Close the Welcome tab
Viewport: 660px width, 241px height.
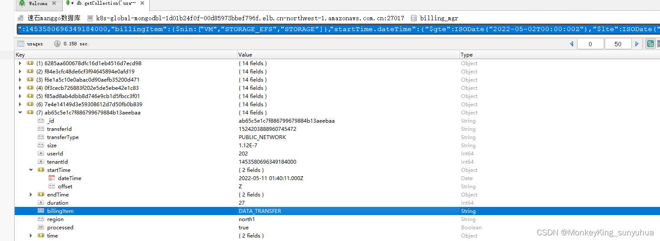point(54,3)
